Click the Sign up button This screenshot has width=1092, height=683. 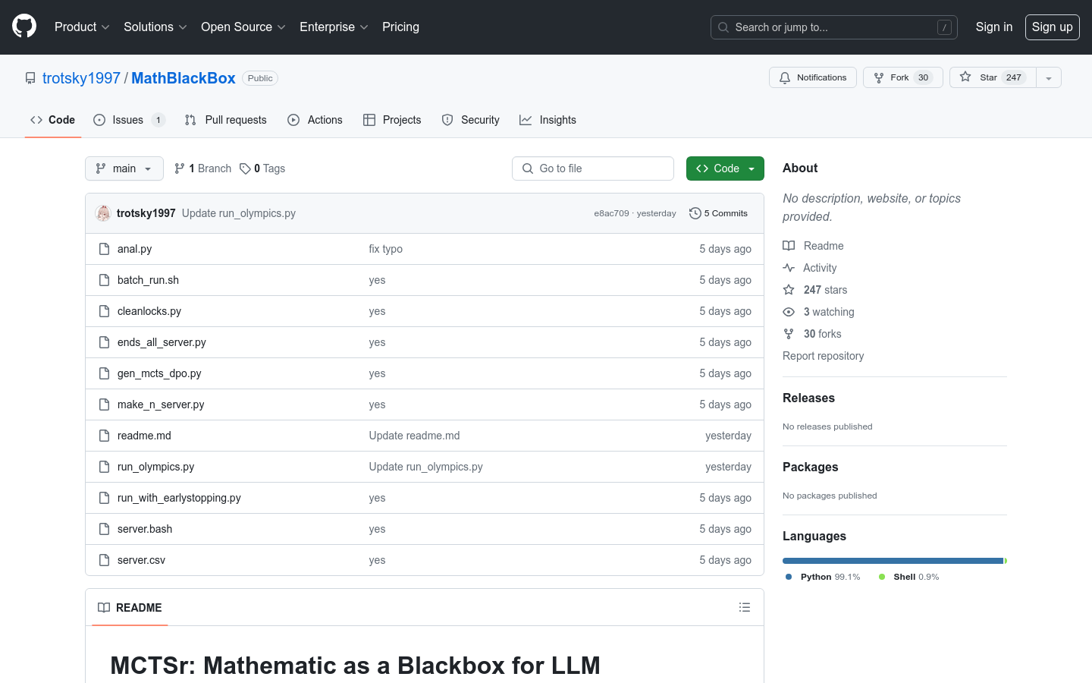1052,27
